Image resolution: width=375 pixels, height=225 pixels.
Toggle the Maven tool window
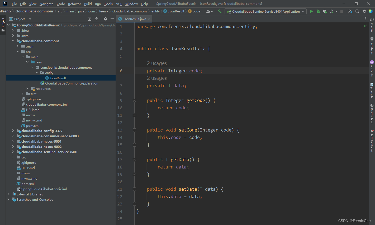pyautogui.click(x=372, y=25)
